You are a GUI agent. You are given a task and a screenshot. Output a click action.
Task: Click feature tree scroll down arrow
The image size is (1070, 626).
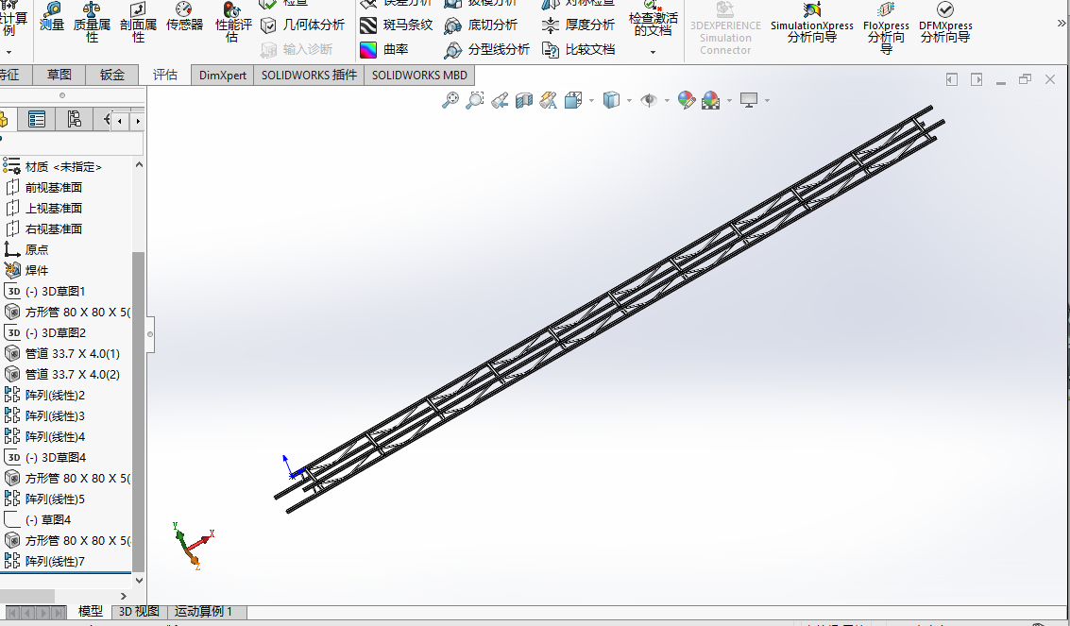pos(139,581)
